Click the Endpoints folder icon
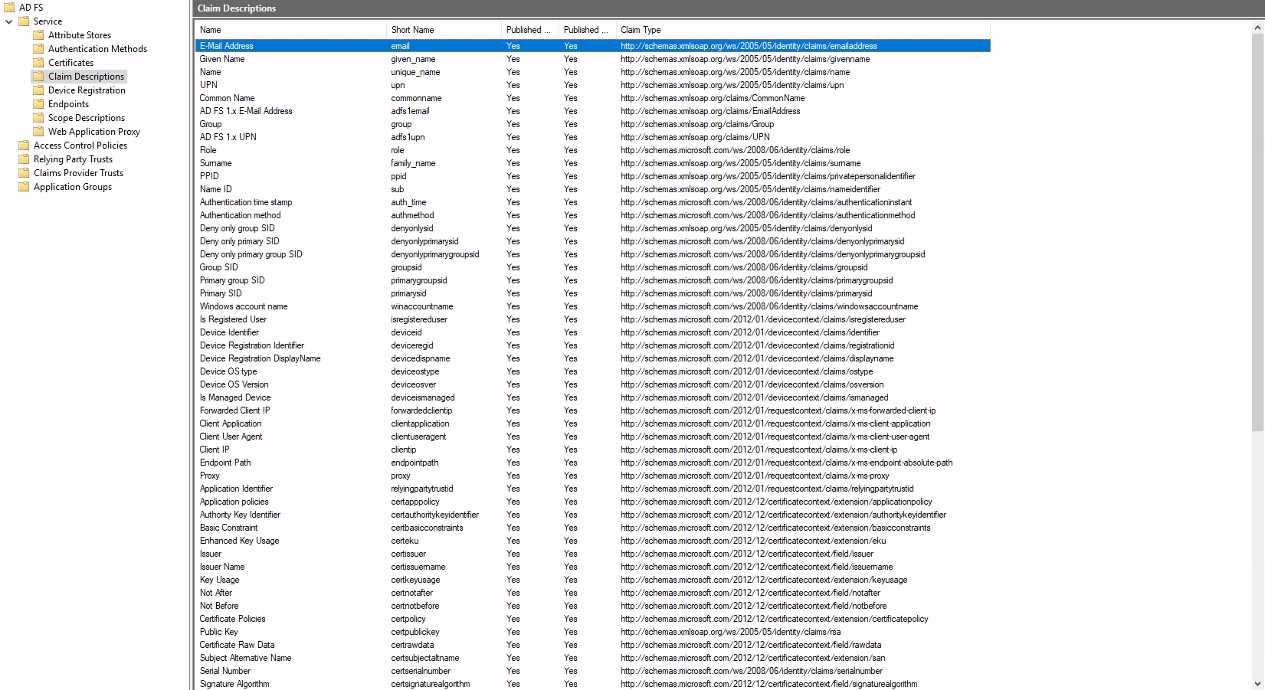This screenshot has height=690, width=1265. 38,104
